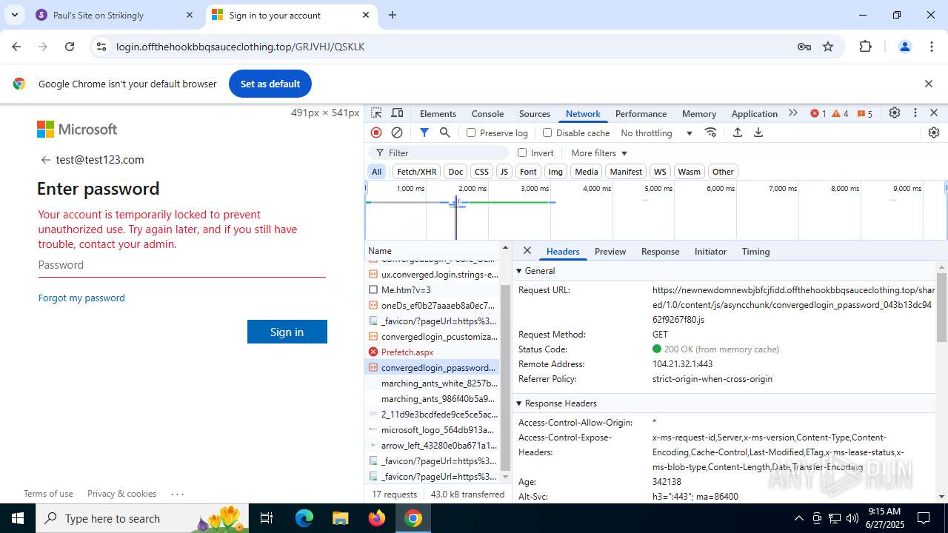Filter requests by Fetch/XHR
Image resolution: width=948 pixels, height=533 pixels.
(417, 172)
